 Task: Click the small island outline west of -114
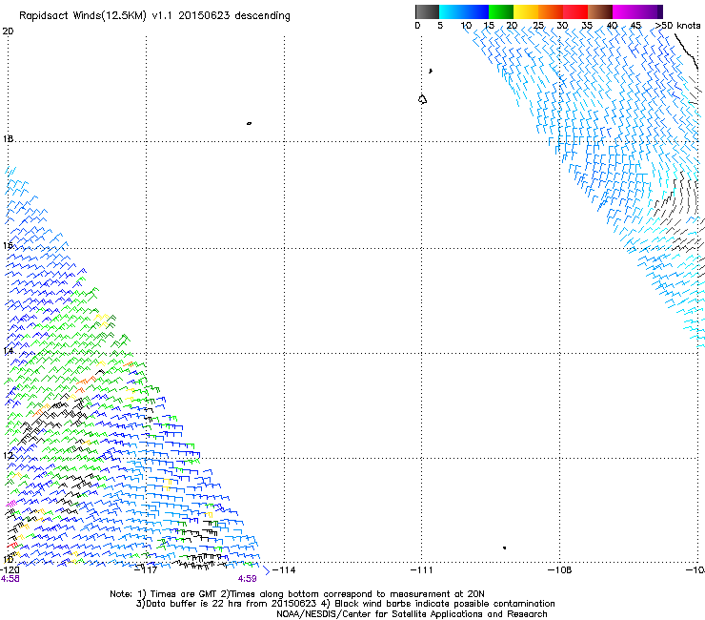tap(249, 123)
